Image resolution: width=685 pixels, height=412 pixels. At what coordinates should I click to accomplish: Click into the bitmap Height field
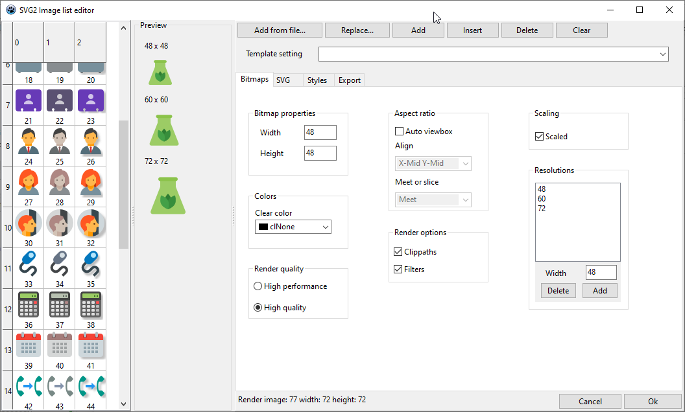point(320,154)
